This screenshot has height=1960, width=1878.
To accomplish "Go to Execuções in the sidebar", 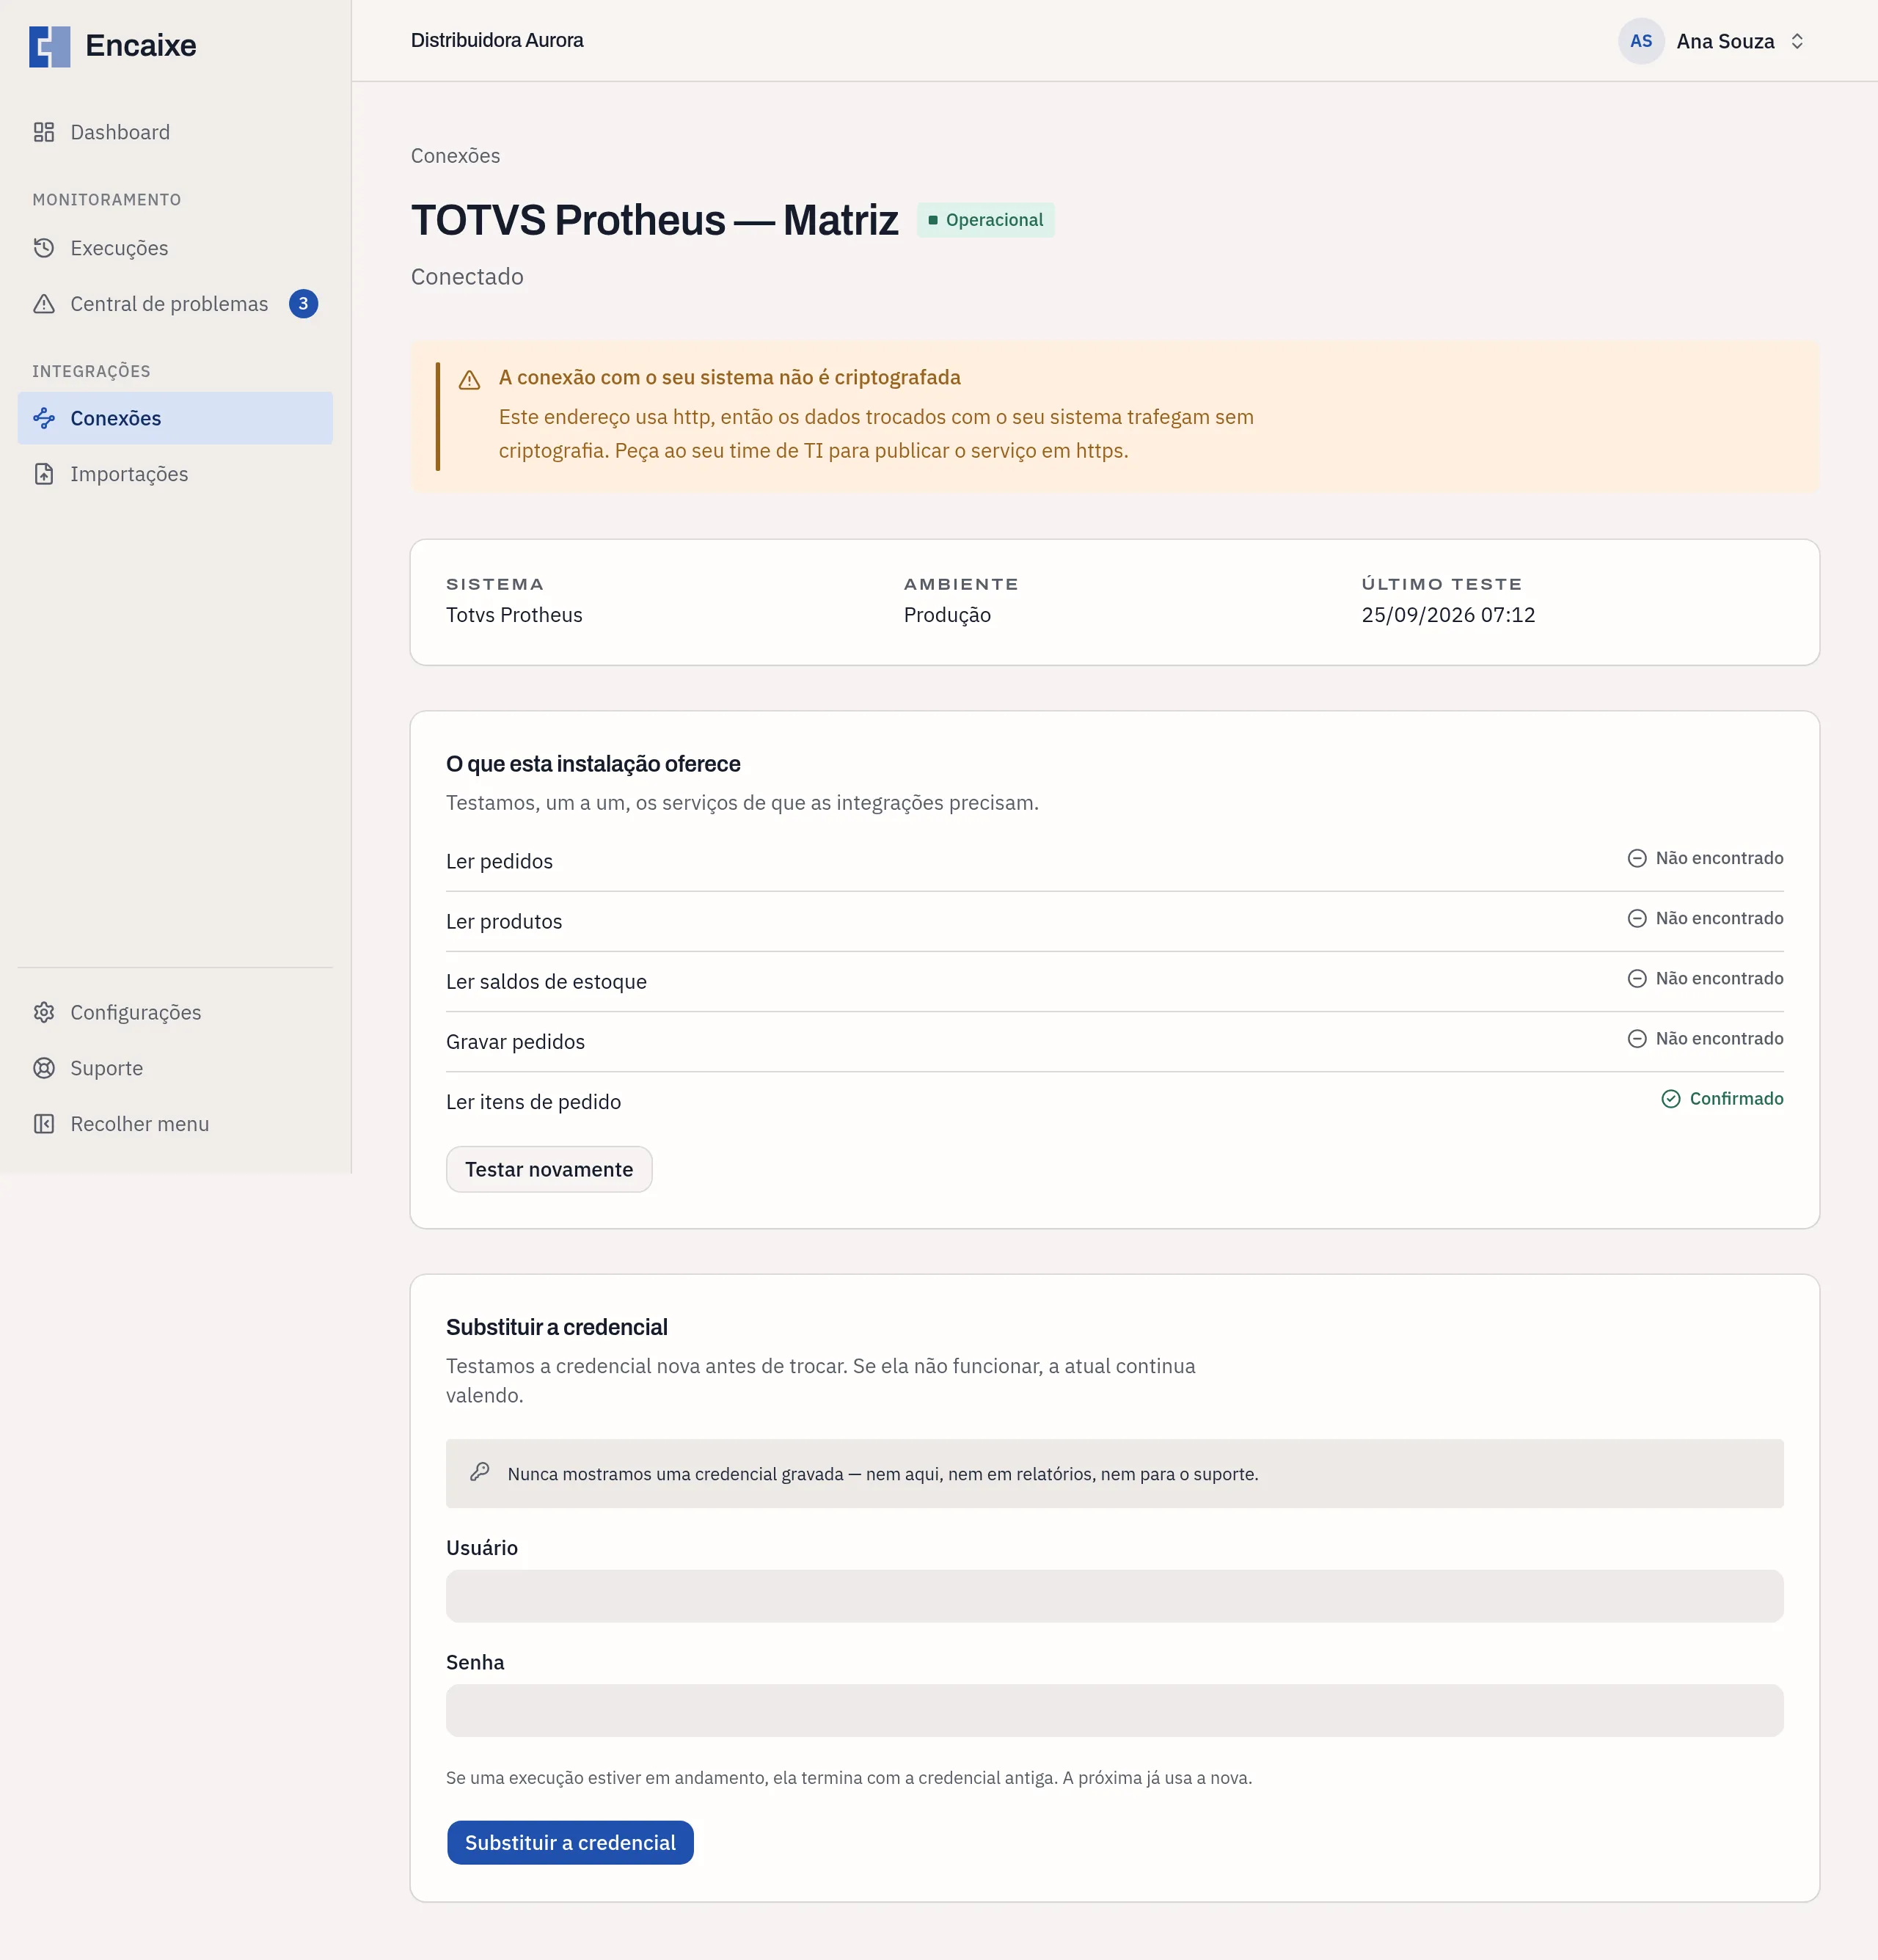I will click(175, 248).
